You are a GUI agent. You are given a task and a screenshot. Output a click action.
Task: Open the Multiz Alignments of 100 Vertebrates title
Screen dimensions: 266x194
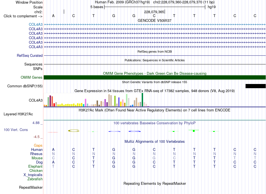pos(155,142)
